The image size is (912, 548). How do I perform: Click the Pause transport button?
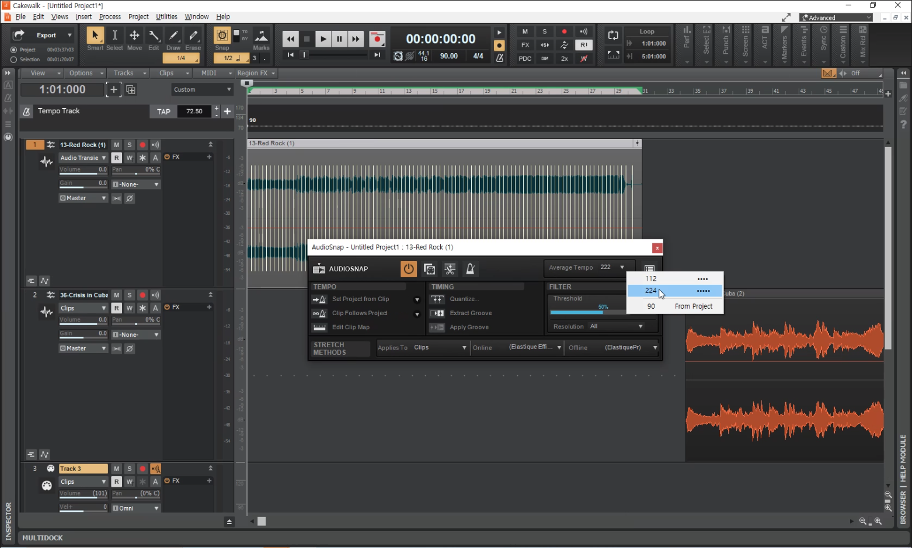click(339, 39)
